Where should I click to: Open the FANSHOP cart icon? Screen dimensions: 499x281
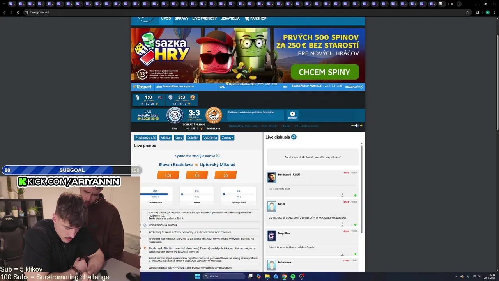tap(247, 18)
